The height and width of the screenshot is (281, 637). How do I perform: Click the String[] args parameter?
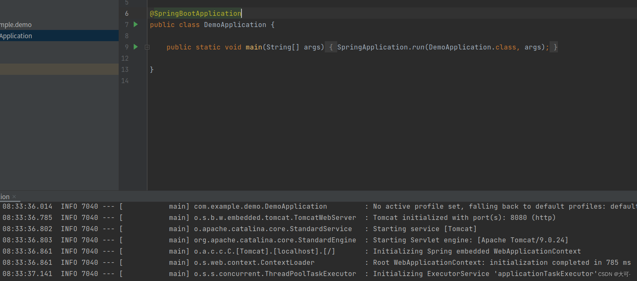pos(293,47)
